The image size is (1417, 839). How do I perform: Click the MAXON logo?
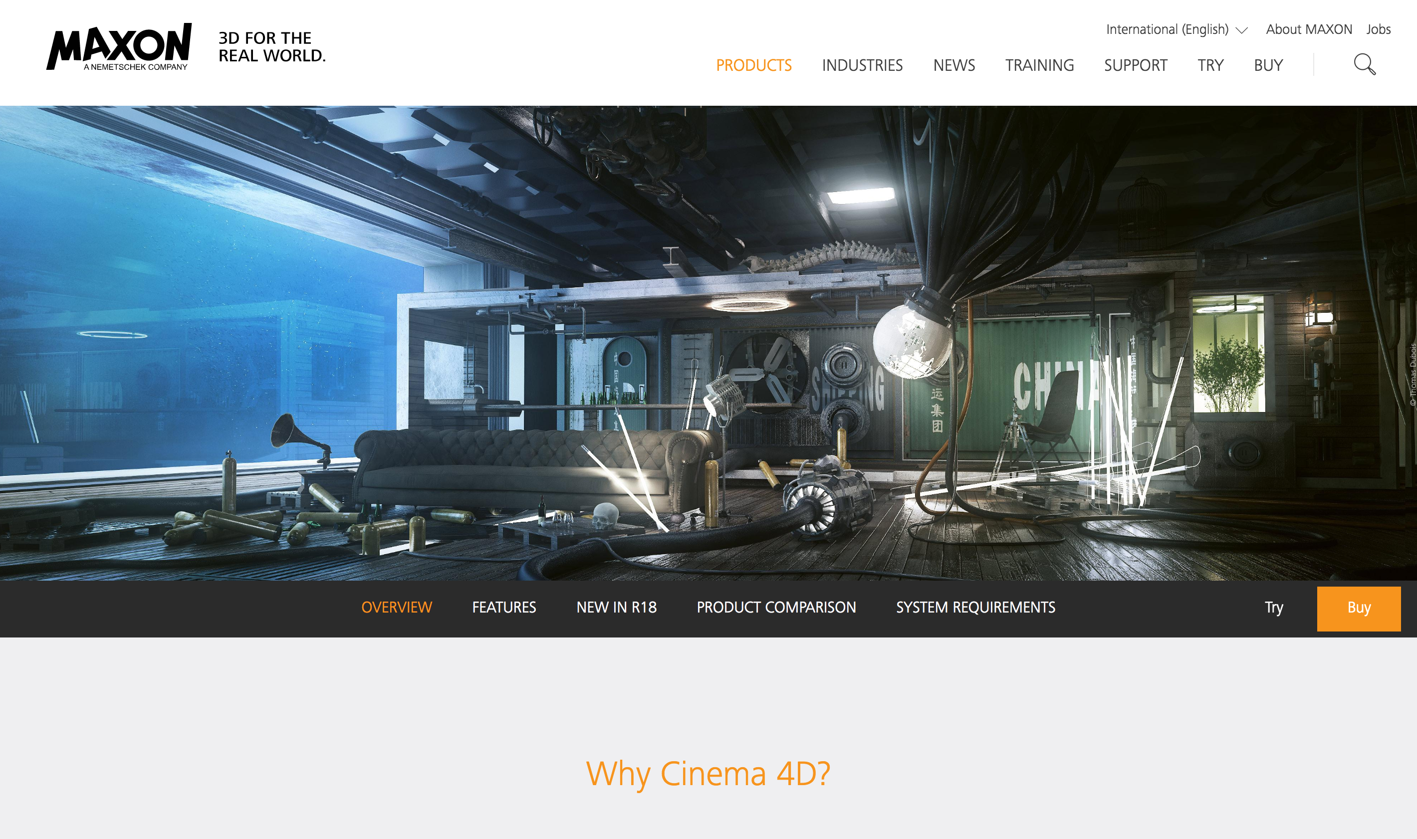tap(119, 47)
